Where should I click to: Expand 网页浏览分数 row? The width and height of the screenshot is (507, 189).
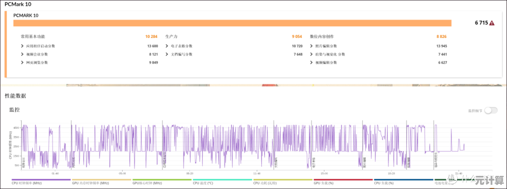(x=23, y=62)
